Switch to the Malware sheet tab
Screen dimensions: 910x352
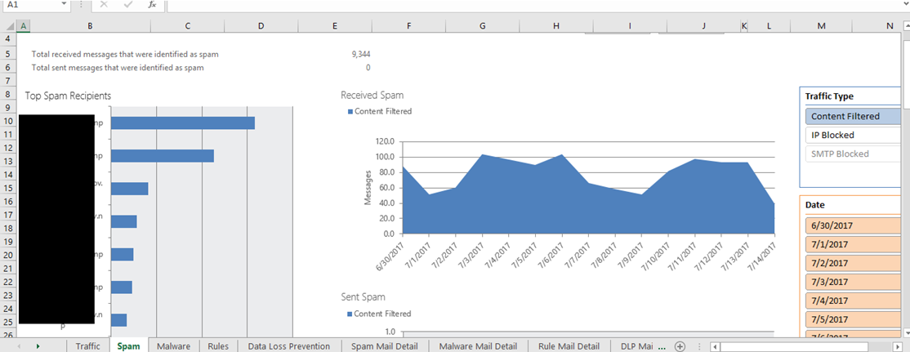(173, 346)
